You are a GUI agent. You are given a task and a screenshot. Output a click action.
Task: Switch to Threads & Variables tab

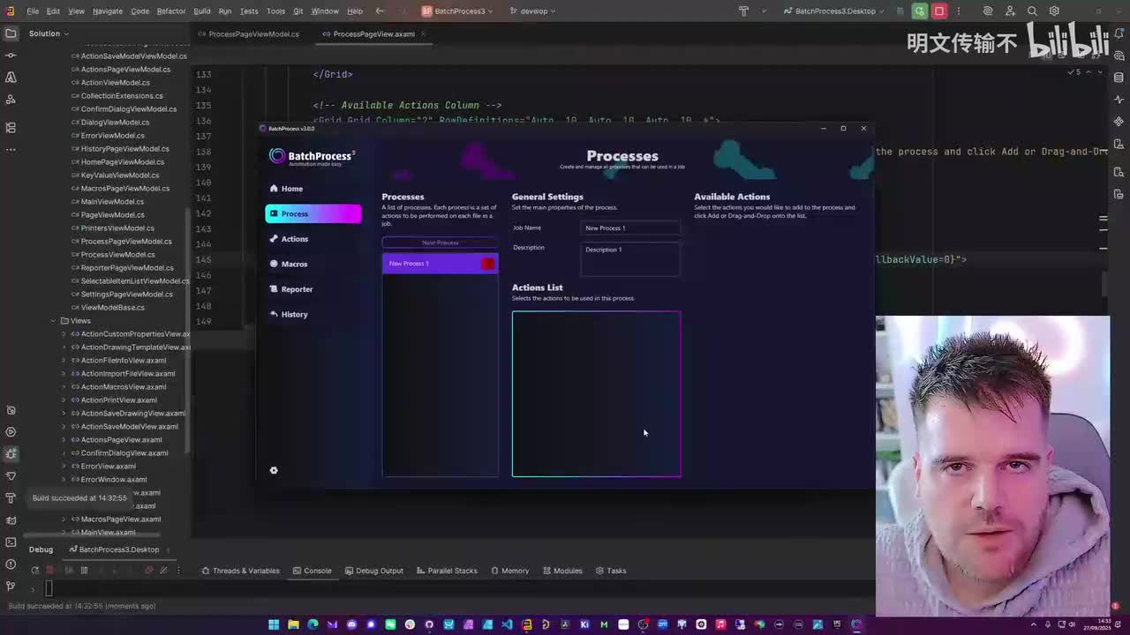click(240, 571)
